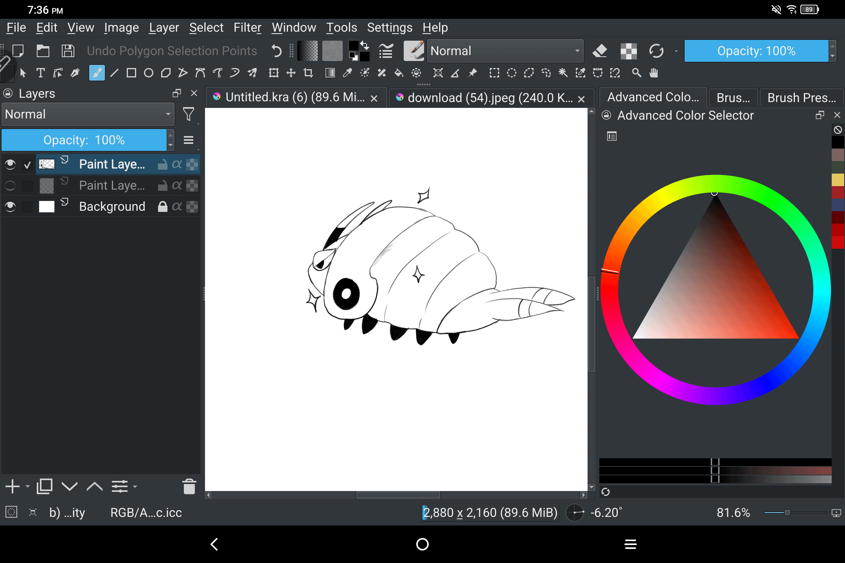Image resolution: width=845 pixels, height=563 pixels.
Task: Open the layer blending mode dropdown
Action: click(88, 114)
